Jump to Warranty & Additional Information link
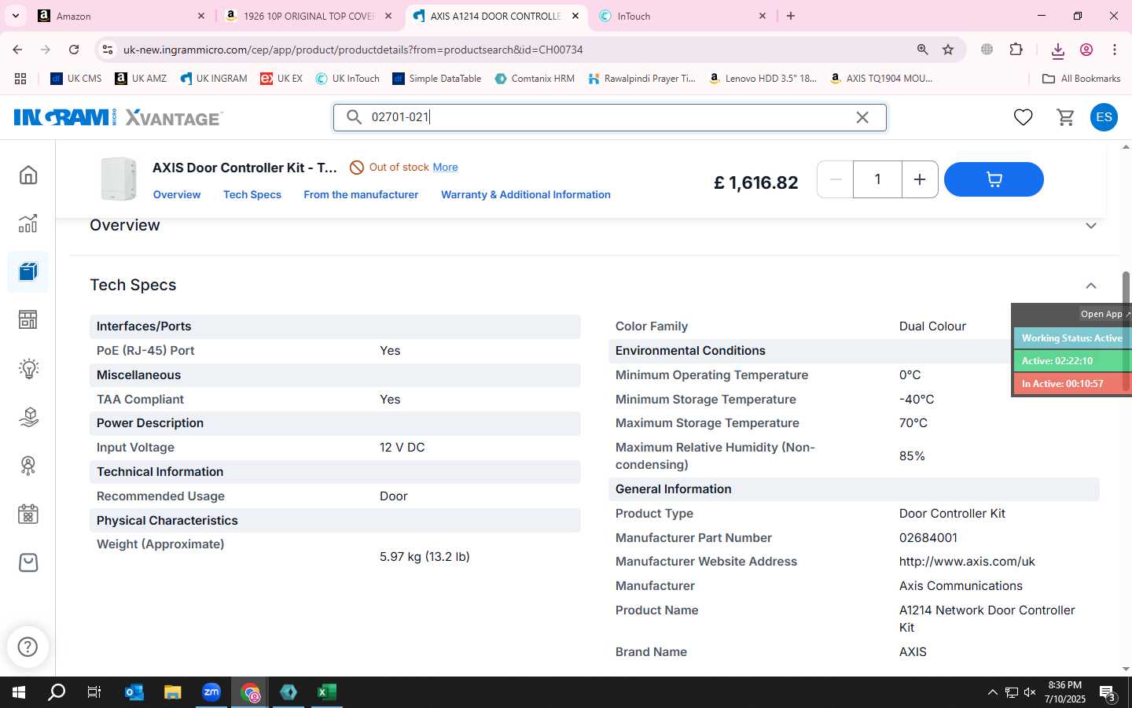The height and width of the screenshot is (708, 1132). coord(526,194)
